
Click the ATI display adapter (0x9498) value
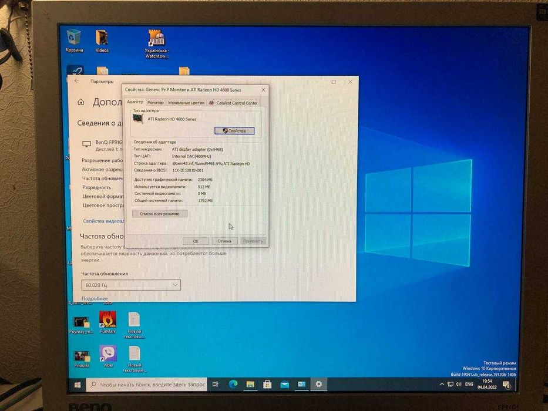click(197, 149)
